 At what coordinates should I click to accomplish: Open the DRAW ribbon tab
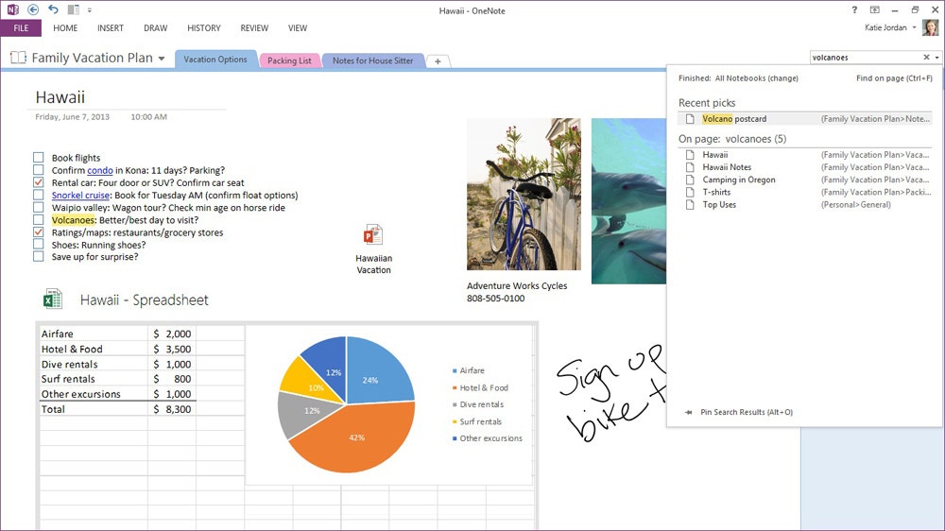coord(155,28)
